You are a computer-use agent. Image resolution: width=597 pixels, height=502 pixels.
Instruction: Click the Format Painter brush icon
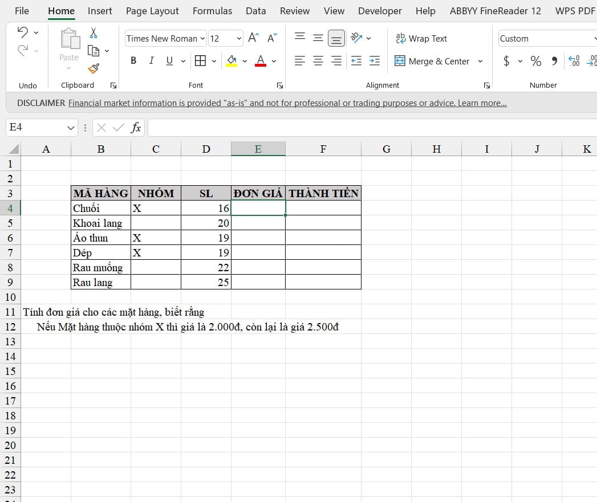point(94,68)
